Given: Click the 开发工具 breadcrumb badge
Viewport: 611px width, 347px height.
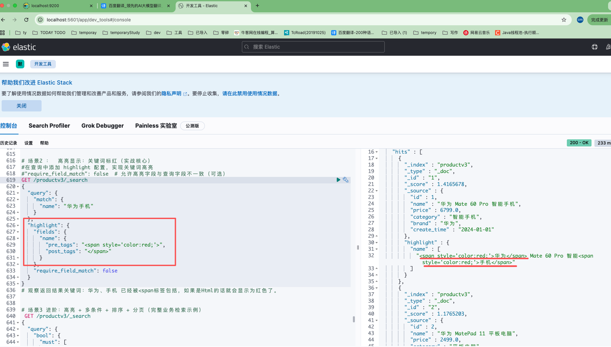Looking at the screenshot, I should pos(43,64).
